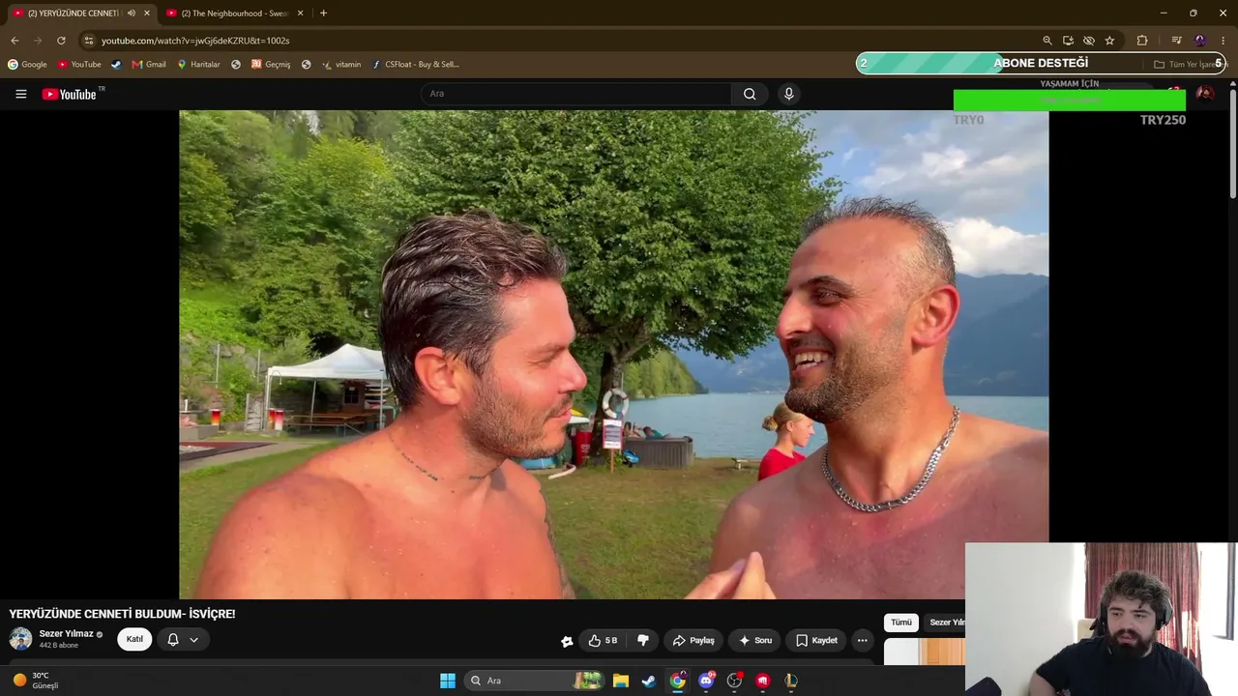Click the Windows taskbar search box

point(534,681)
